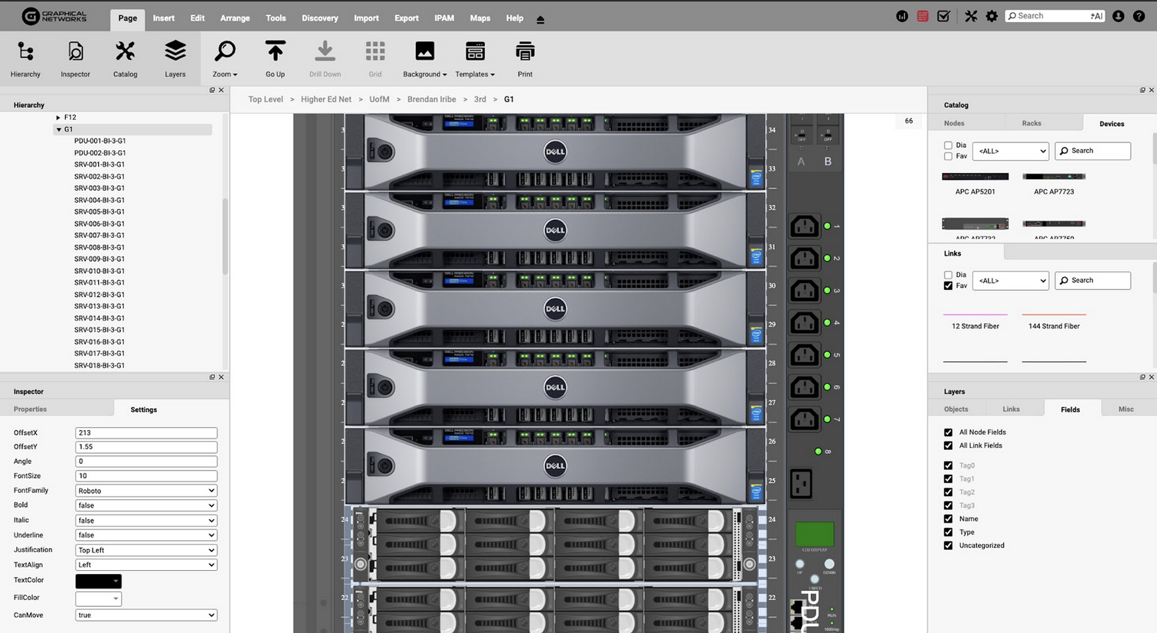Undock the Hierarchy panel
1157x633 pixels.
212,90
